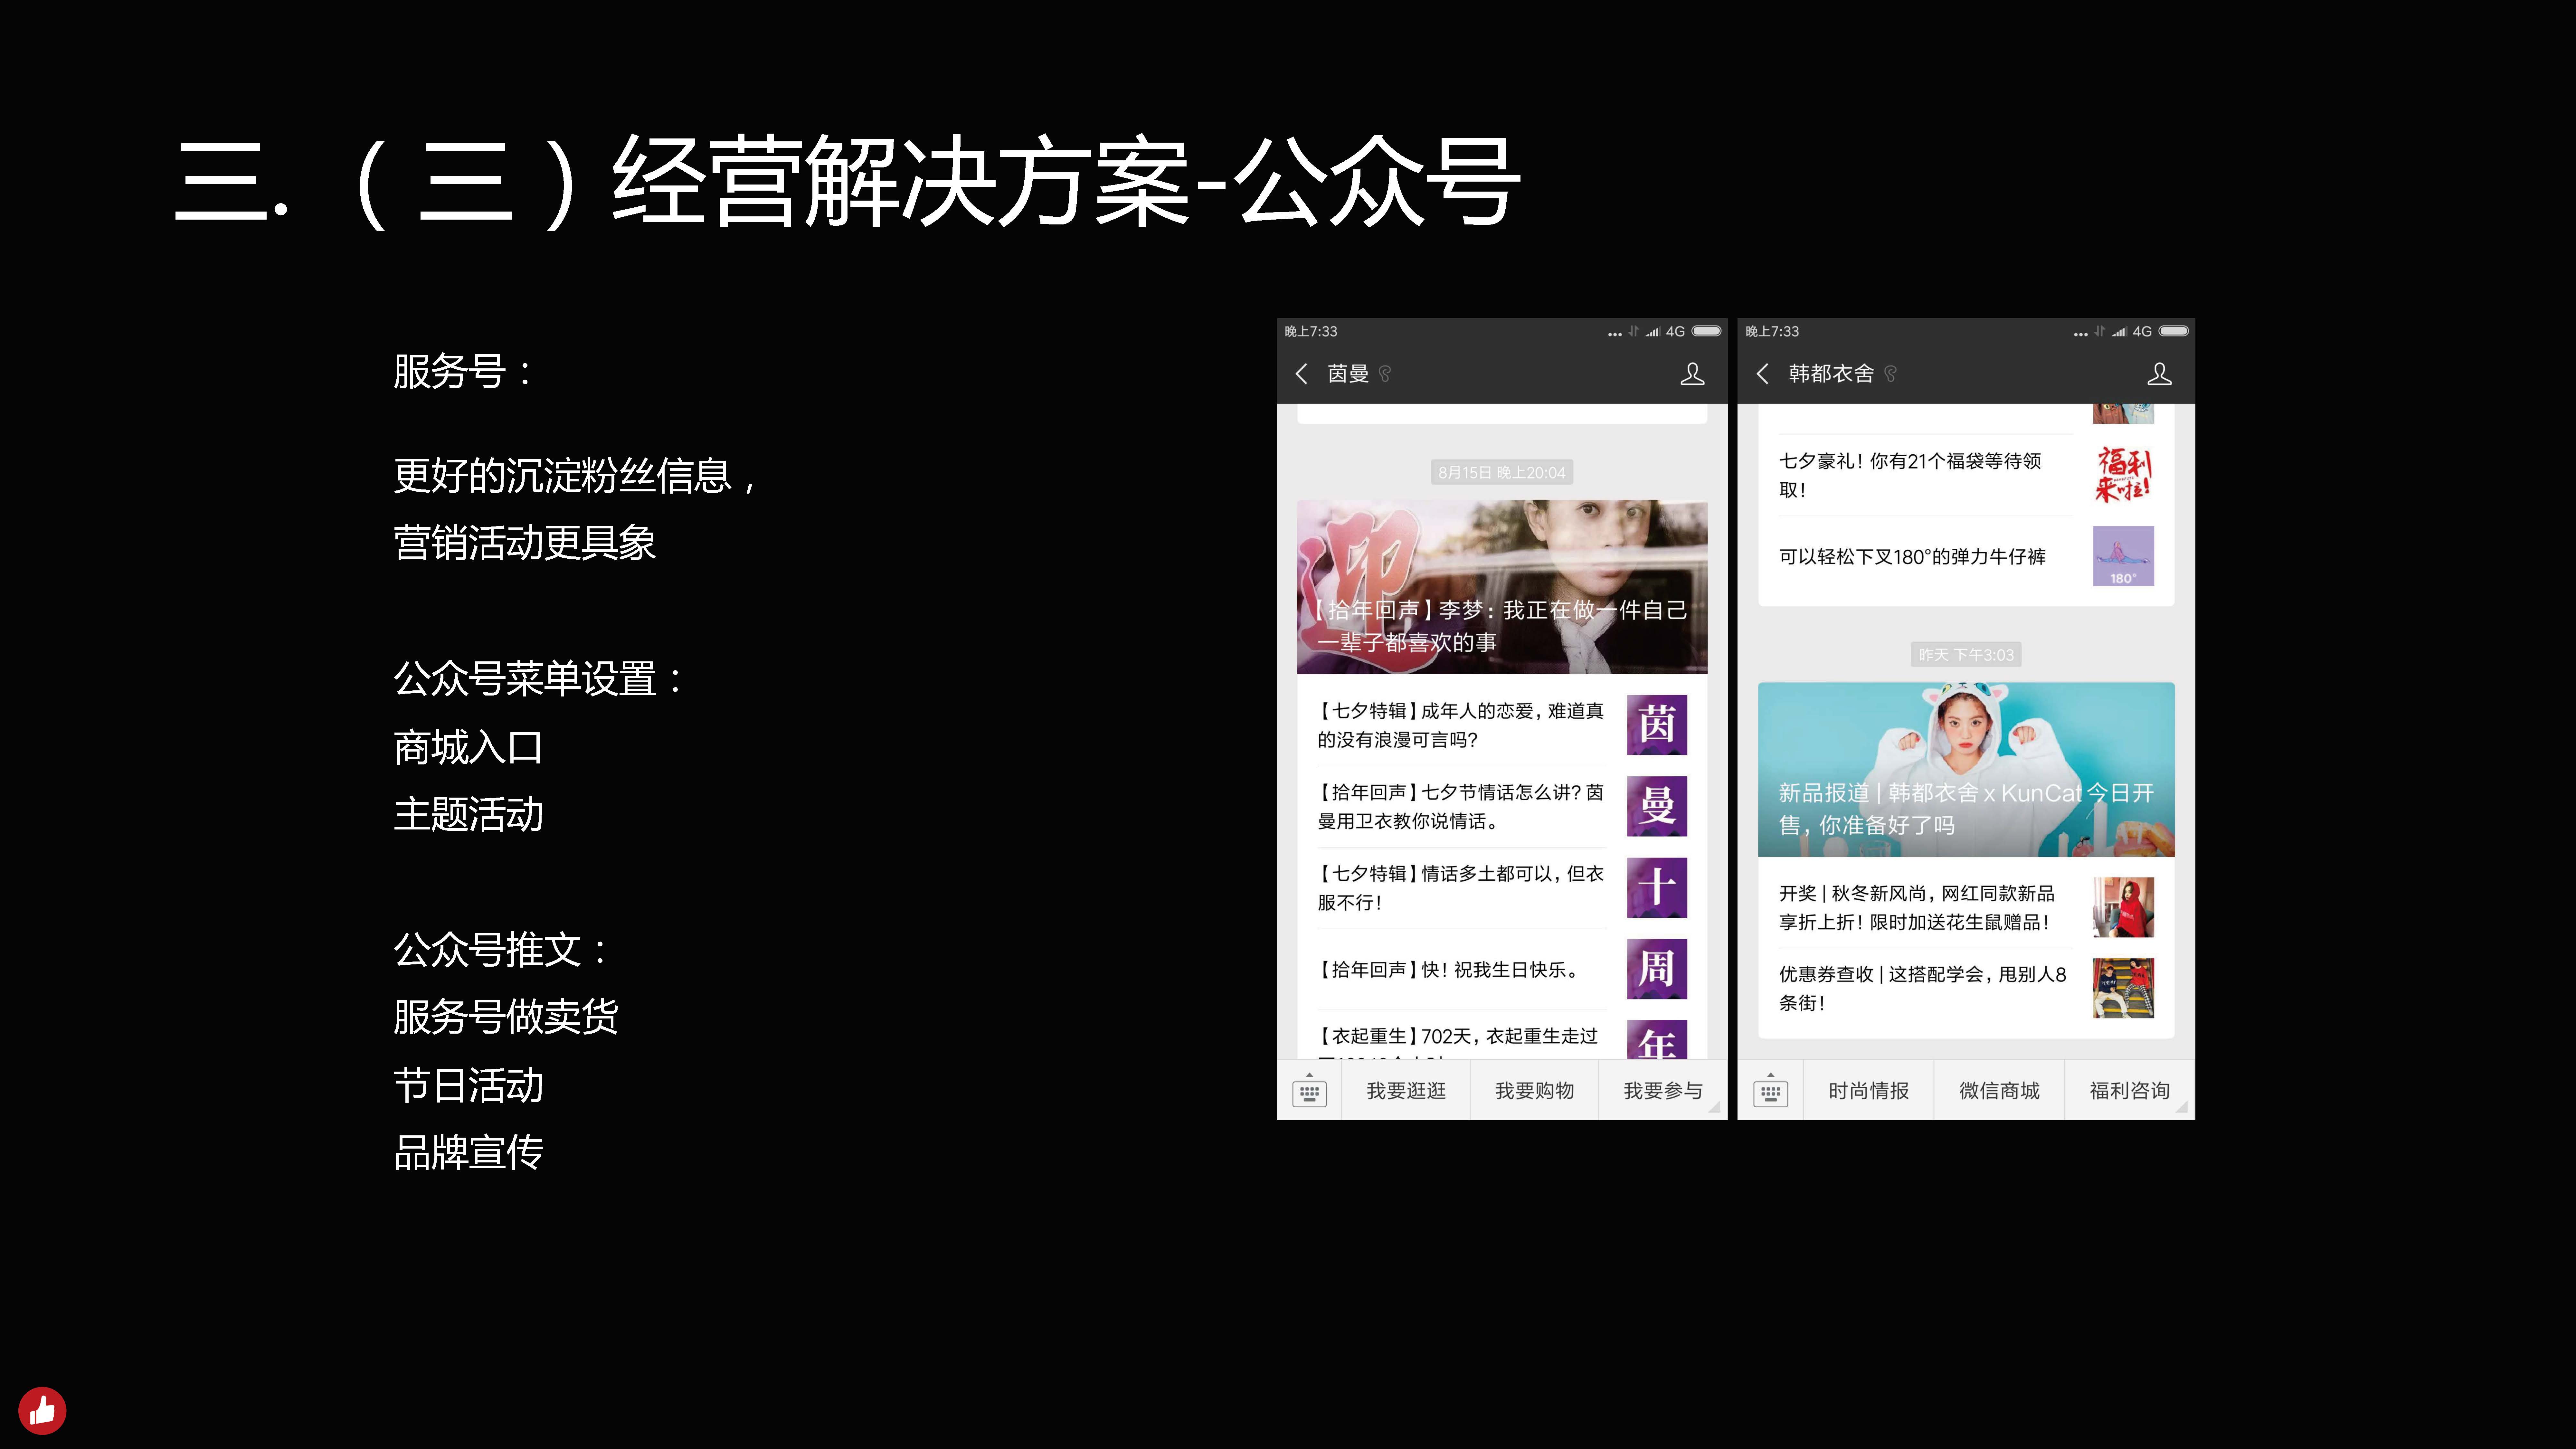2576x1449 pixels.
Task: Click the slide title 经营解决方案-公众号
Action: (1066, 182)
